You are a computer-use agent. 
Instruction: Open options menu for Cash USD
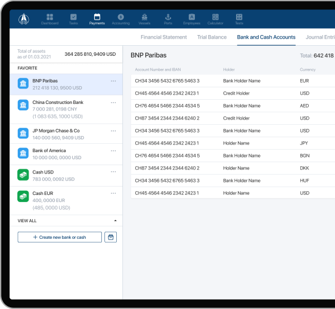click(113, 172)
